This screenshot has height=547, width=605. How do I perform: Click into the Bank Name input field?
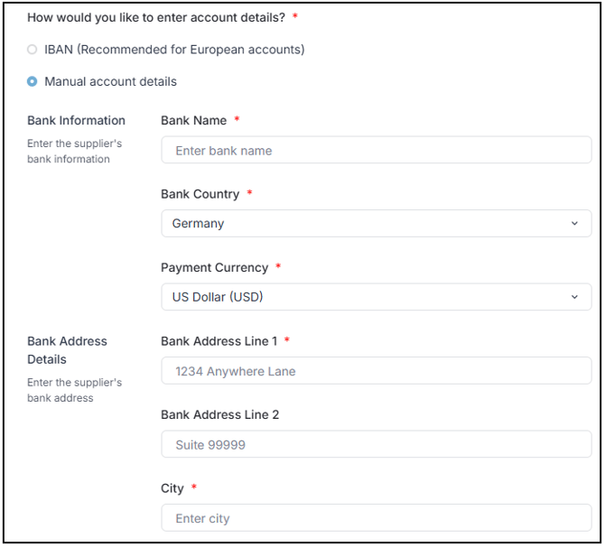click(x=376, y=151)
